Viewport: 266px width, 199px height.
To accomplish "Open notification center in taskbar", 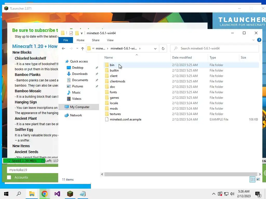I will pos(258,194).
